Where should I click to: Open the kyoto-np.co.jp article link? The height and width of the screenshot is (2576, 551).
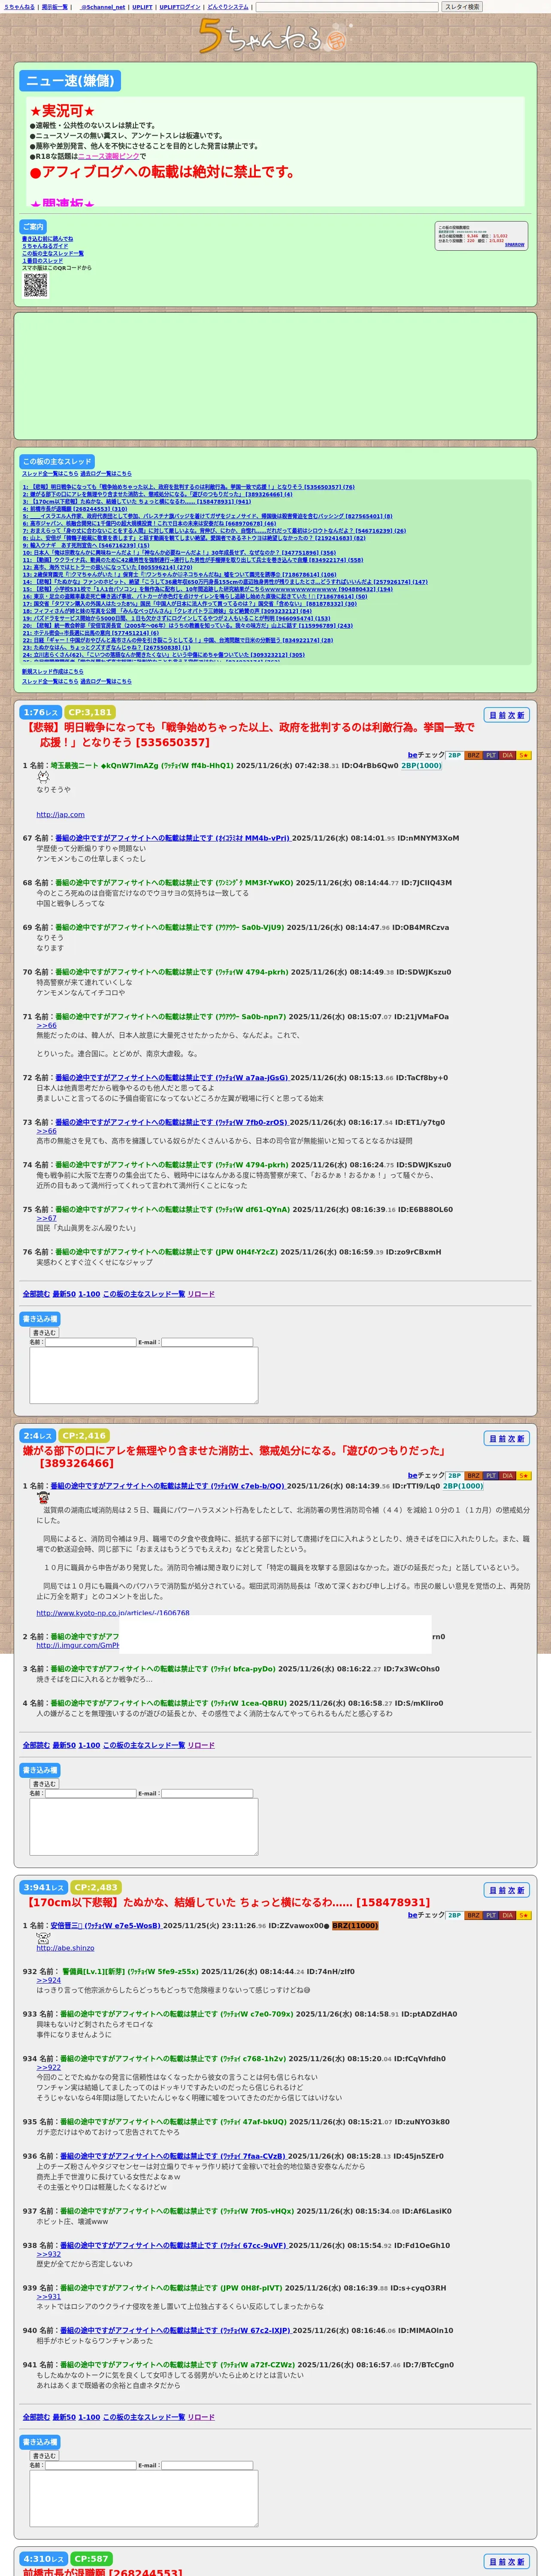click(x=113, y=1613)
